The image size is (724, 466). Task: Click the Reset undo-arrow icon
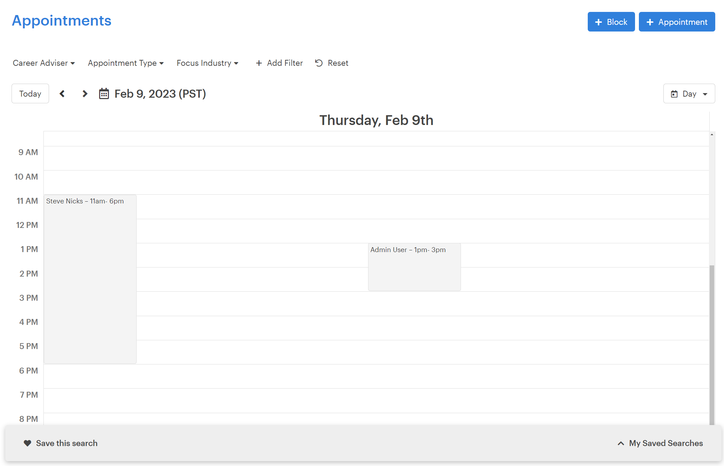click(x=319, y=63)
